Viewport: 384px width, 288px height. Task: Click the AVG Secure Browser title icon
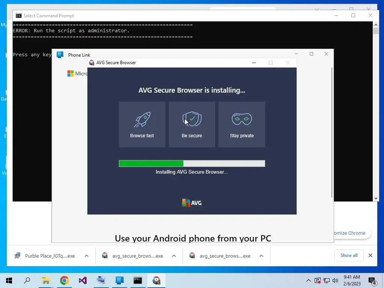(x=91, y=63)
